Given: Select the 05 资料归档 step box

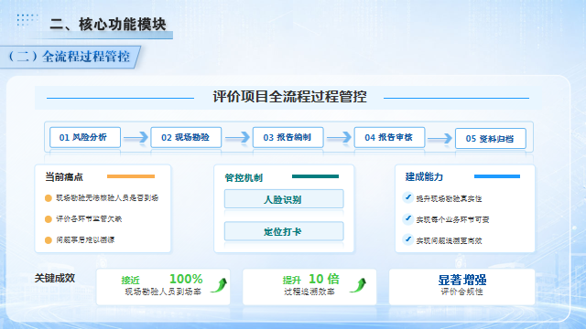Looking at the screenshot, I should click(491, 138).
